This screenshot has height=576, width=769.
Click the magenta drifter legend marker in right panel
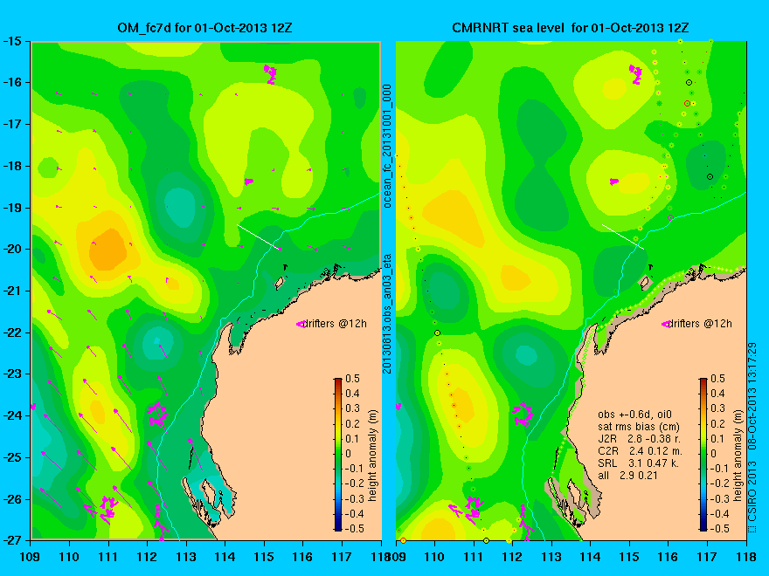666,325
